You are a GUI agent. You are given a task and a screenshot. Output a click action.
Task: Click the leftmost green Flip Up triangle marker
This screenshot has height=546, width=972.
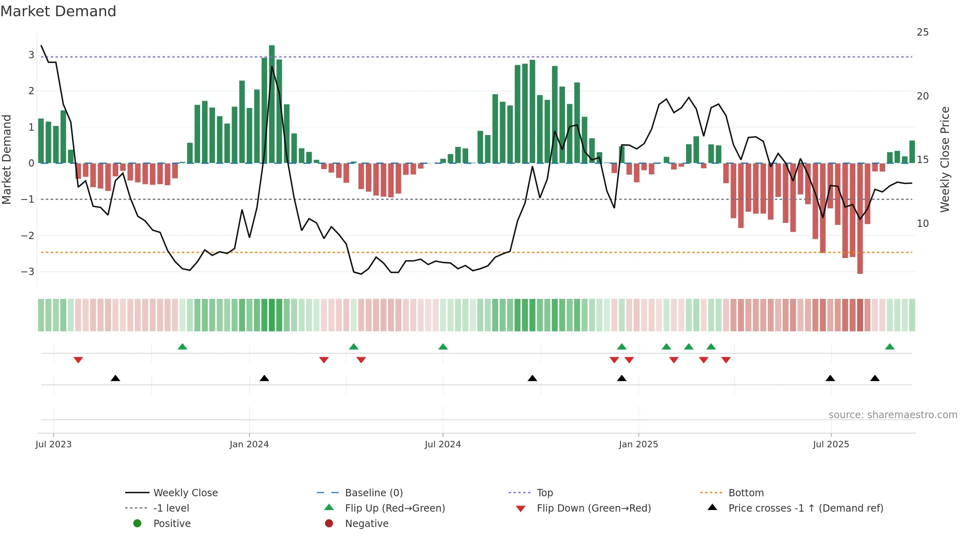click(x=182, y=347)
